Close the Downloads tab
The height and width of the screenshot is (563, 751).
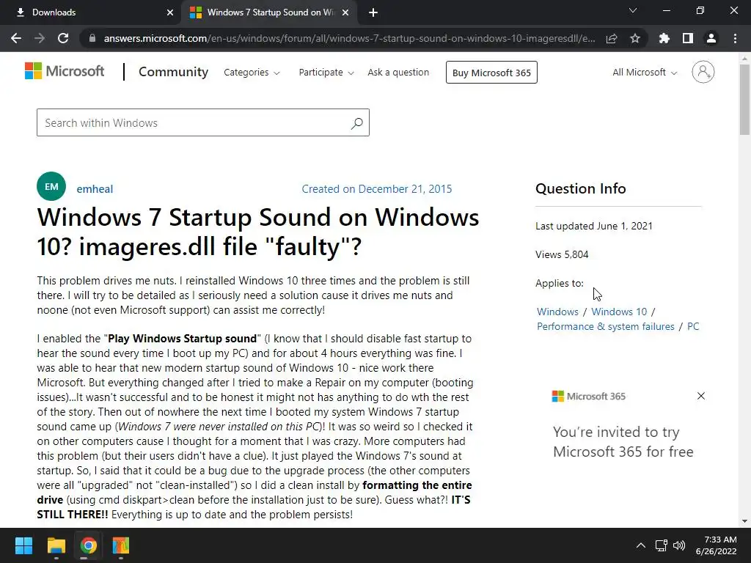point(170,12)
